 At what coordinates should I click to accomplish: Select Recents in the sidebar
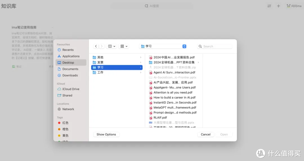71,50
